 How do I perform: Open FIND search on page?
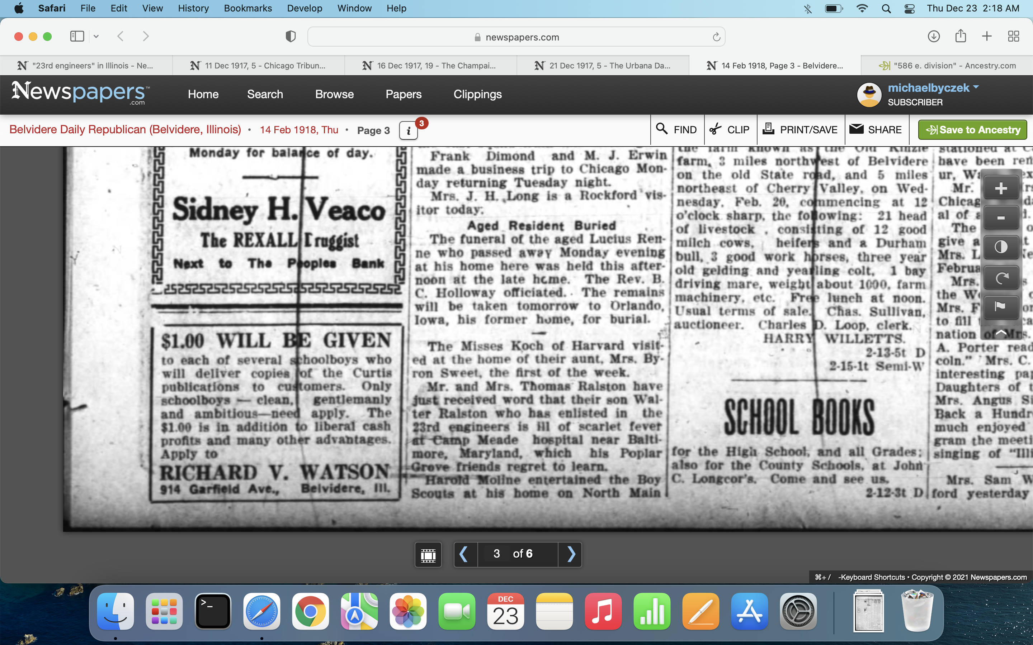coord(676,130)
